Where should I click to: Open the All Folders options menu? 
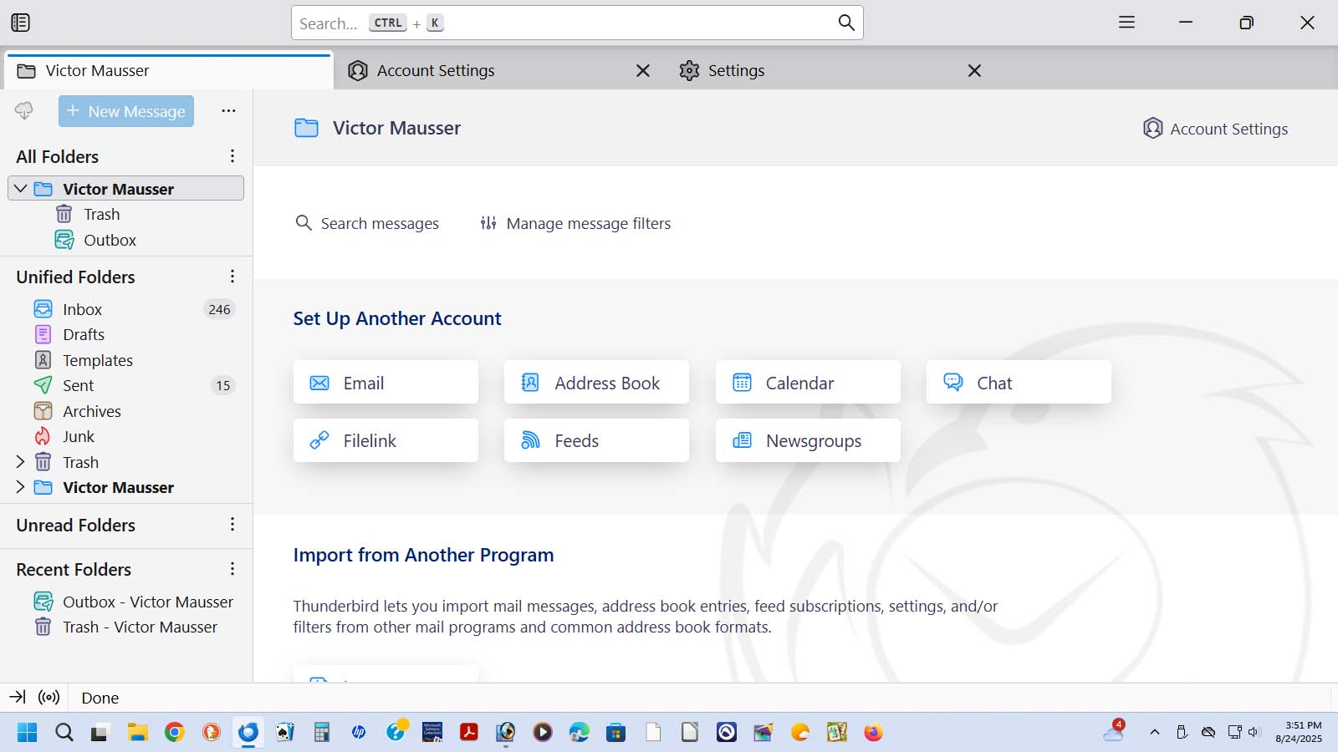coord(232,156)
